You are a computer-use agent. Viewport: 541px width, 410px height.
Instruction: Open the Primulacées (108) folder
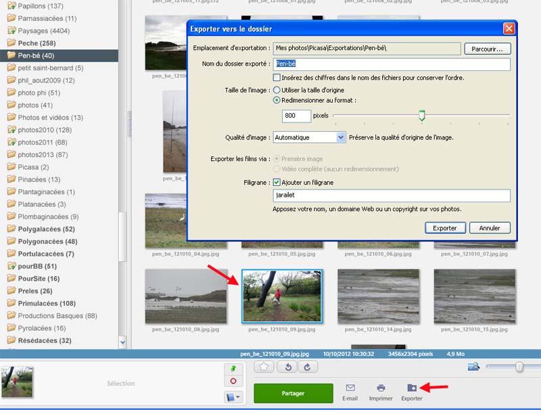click(47, 303)
